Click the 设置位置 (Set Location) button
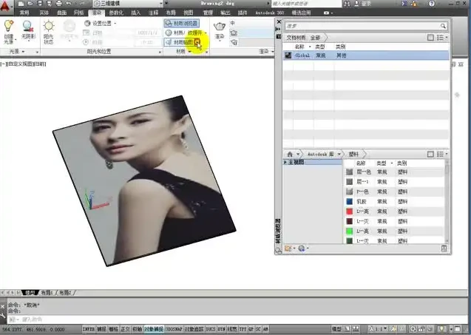471x335 pixels. (x=98, y=23)
